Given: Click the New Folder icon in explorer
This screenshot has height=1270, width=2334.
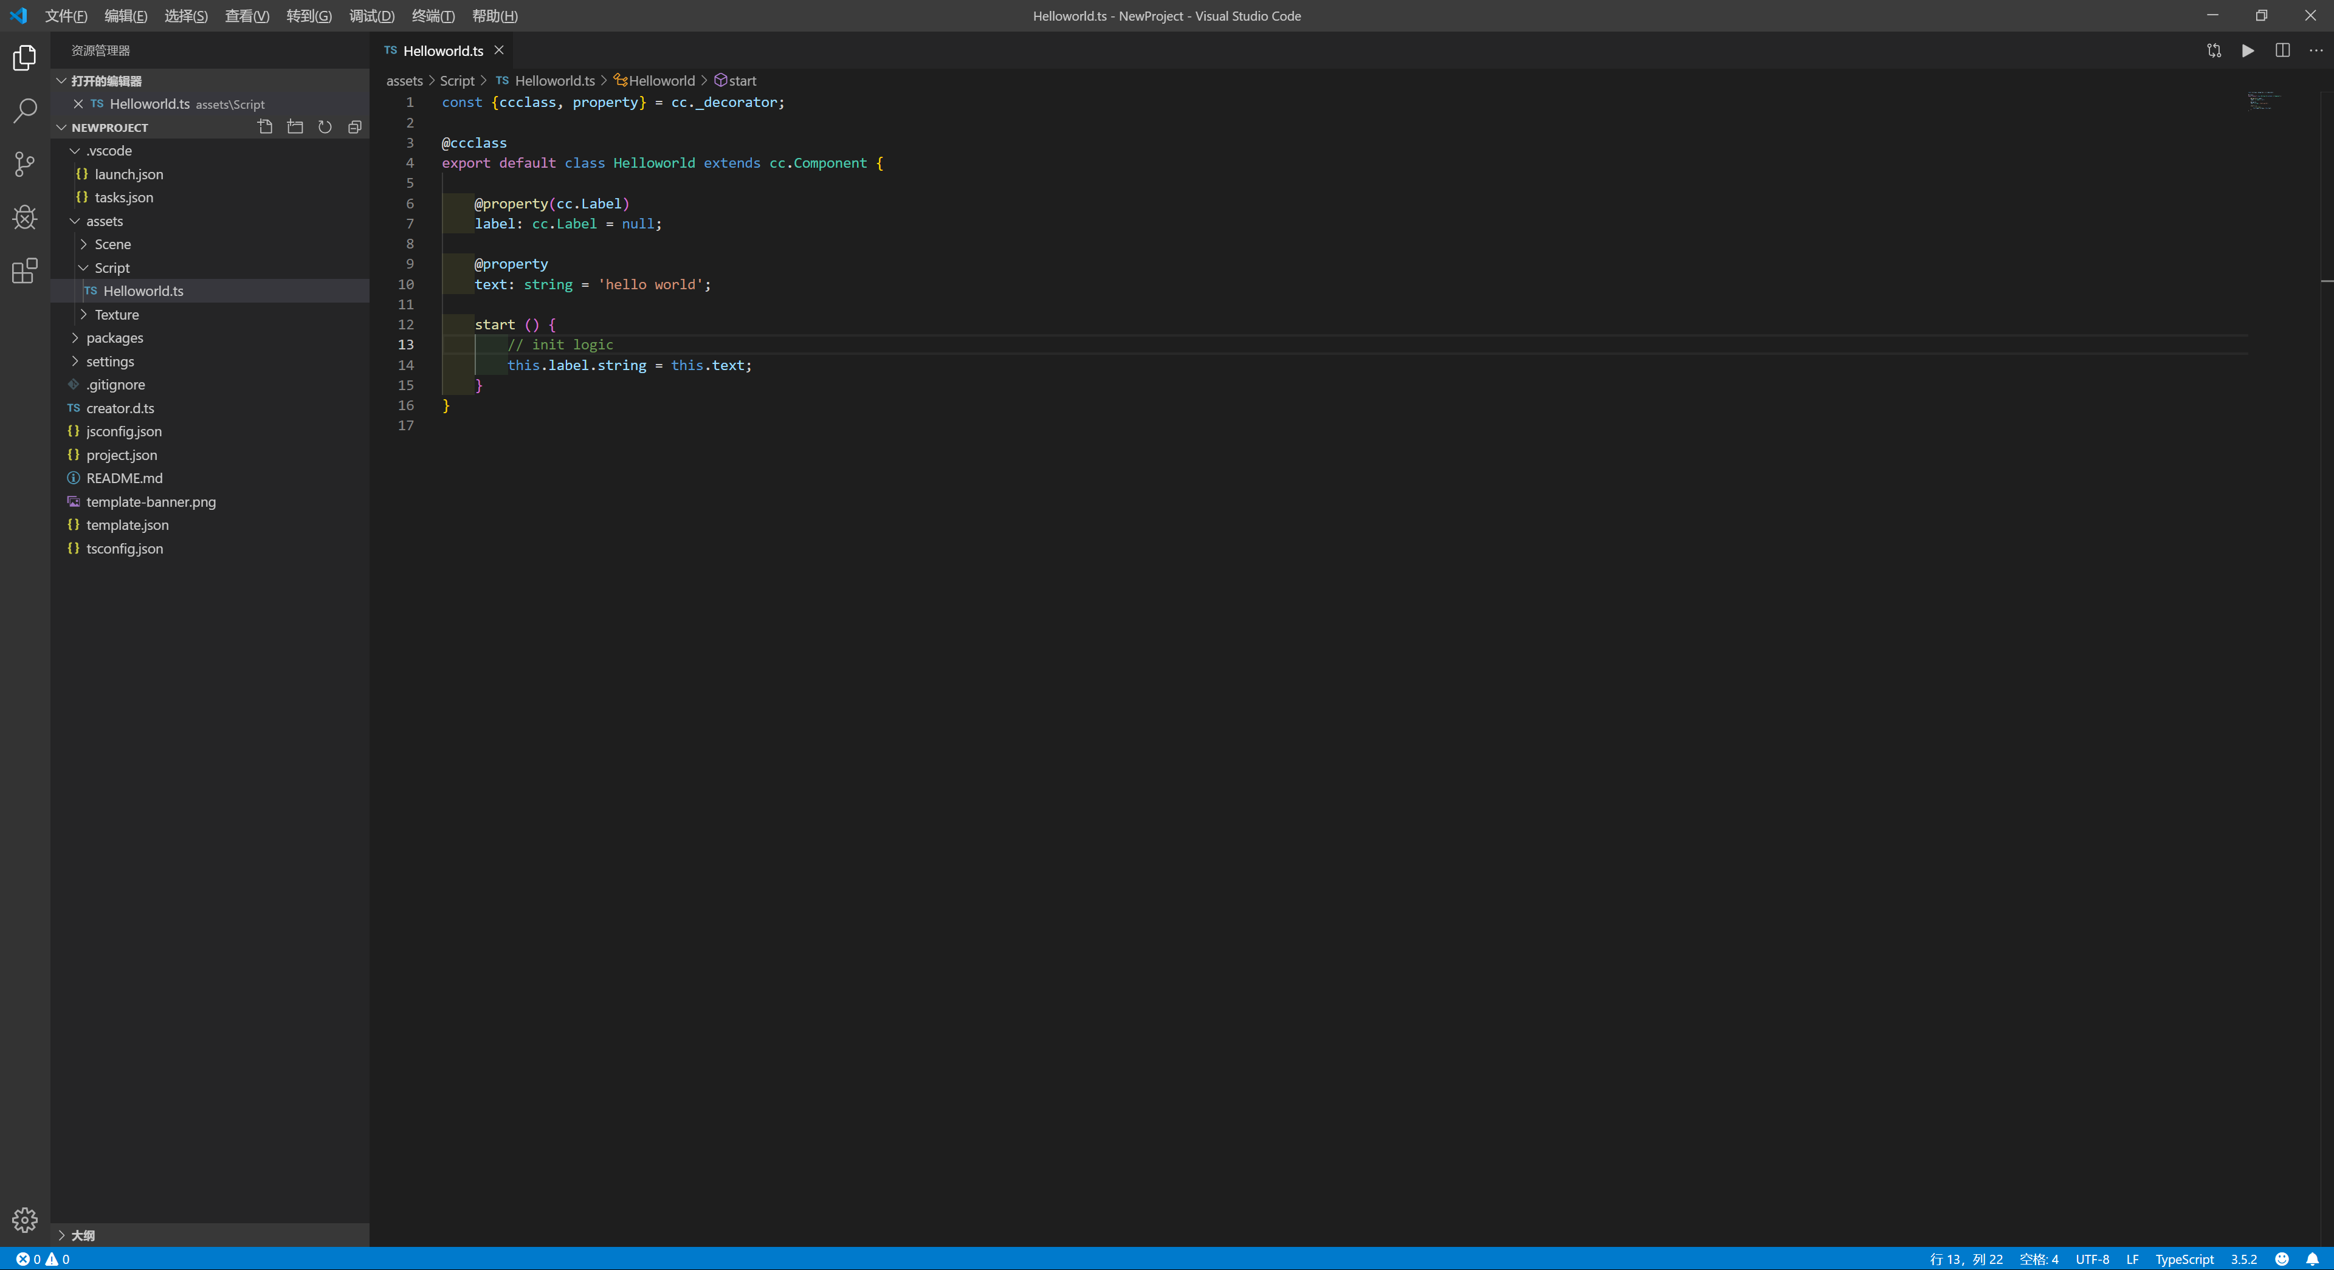Looking at the screenshot, I should [x=294, y=127].
